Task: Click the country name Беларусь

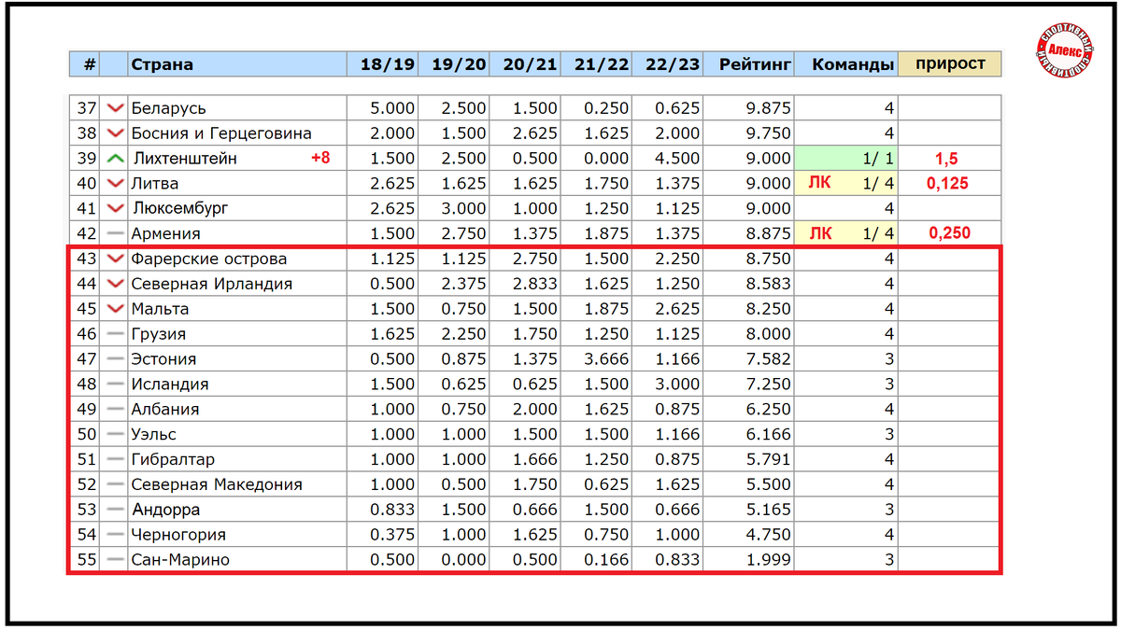Action: (x=169, y=108)
